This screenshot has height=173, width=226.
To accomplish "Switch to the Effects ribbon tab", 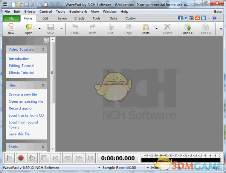I will coord(79,18).
